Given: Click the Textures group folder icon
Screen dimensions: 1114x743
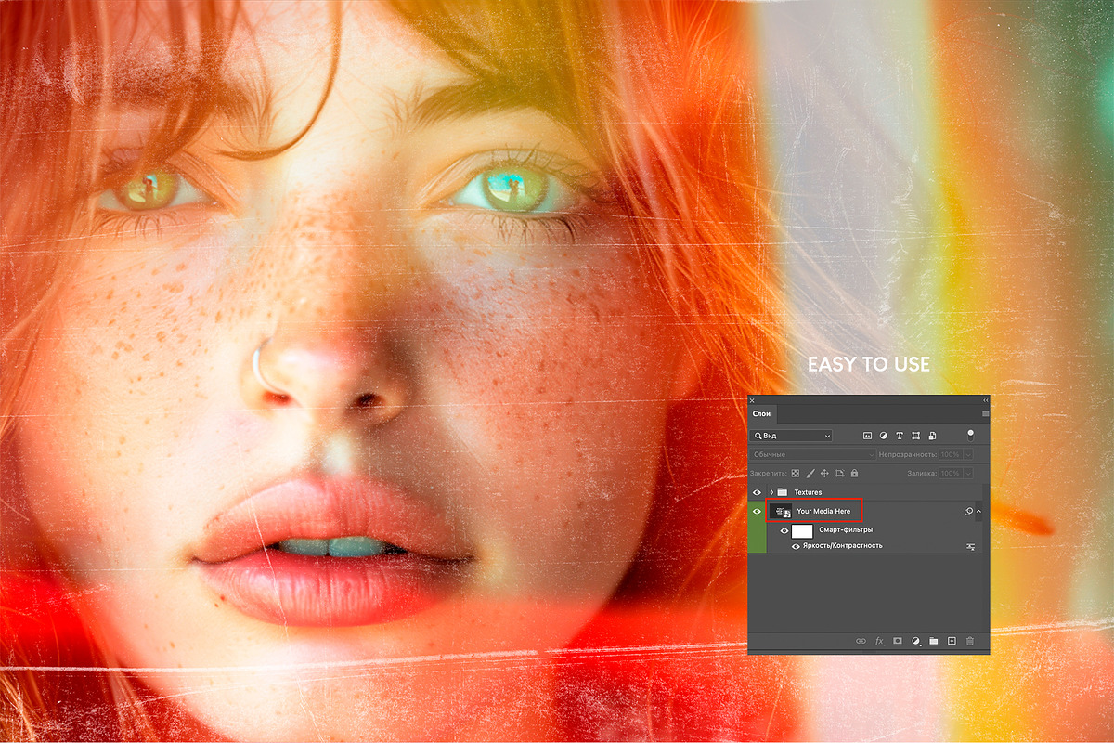Looking at the screenshot, I should [x=783, y=492].
